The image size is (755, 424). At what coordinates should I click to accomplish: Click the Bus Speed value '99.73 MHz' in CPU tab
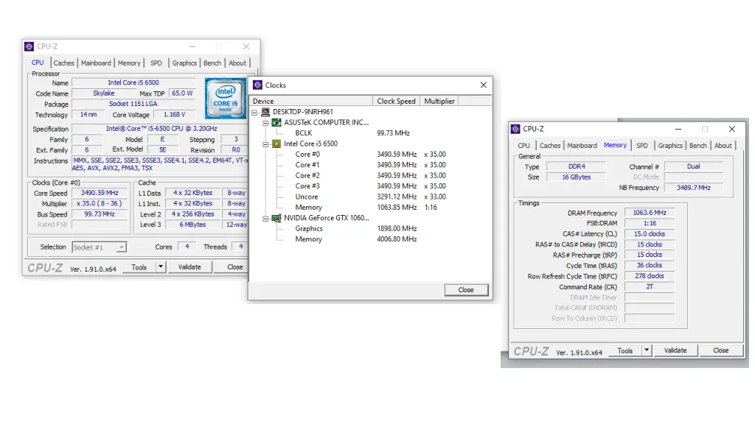(x=100, y=214)
